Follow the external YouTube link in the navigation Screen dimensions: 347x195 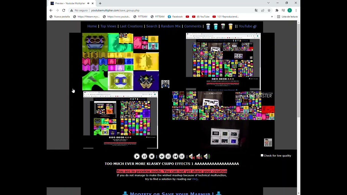point(247,26)
